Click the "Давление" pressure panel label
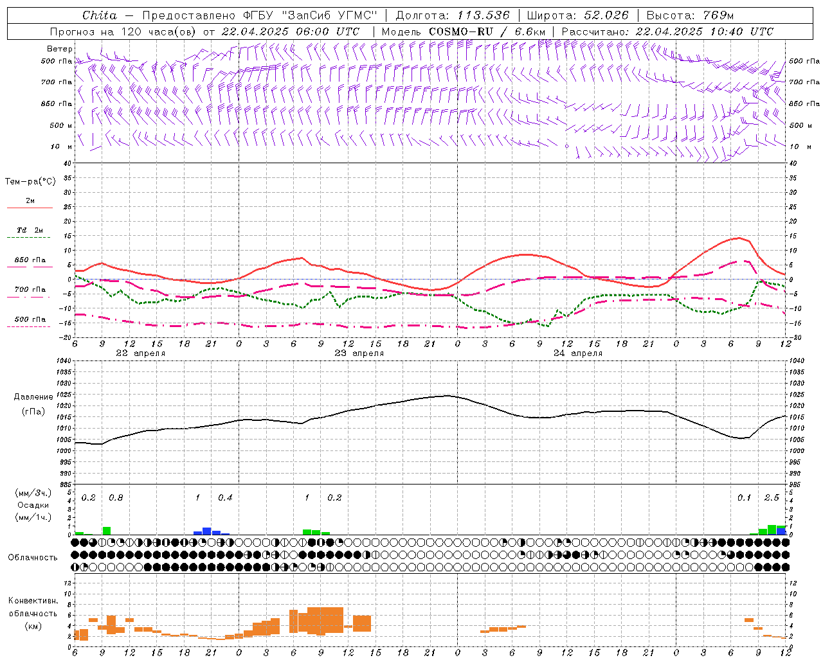Image resolution: width=823 pixels, height=658 pixels. [x=33, y=397]
